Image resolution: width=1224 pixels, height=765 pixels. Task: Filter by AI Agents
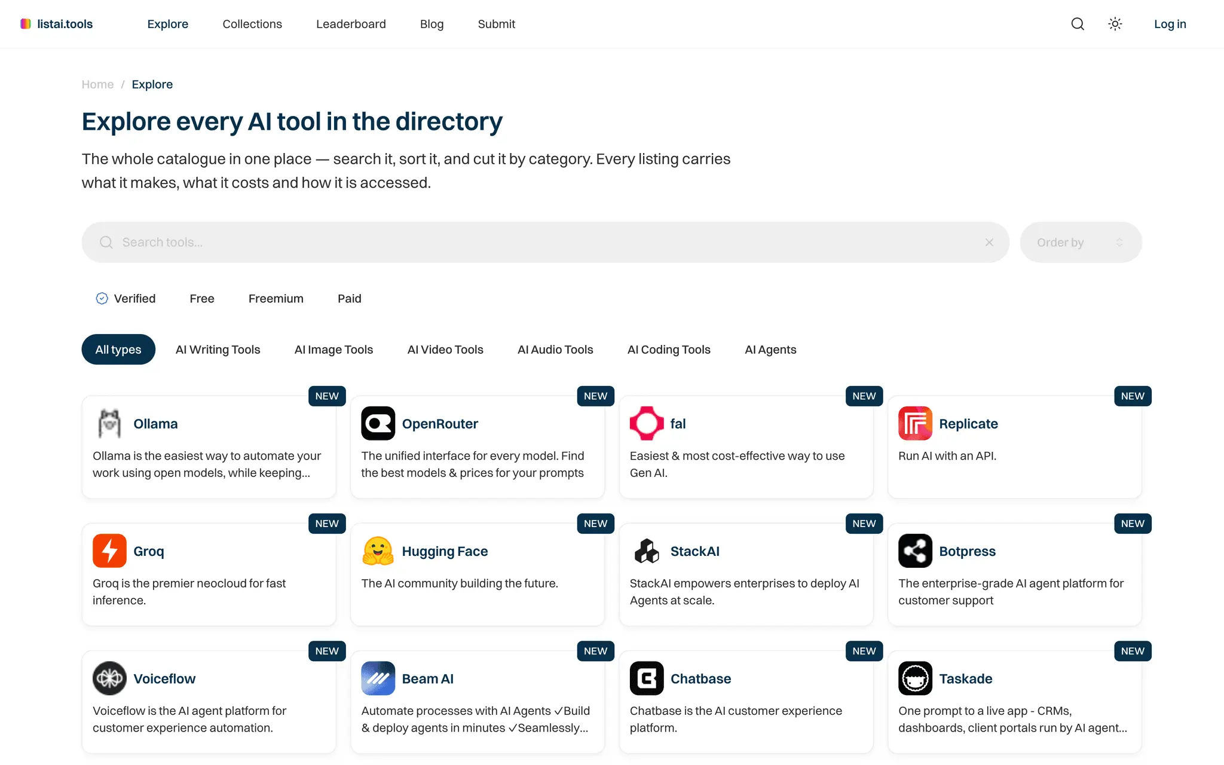(x=770, y=350)
